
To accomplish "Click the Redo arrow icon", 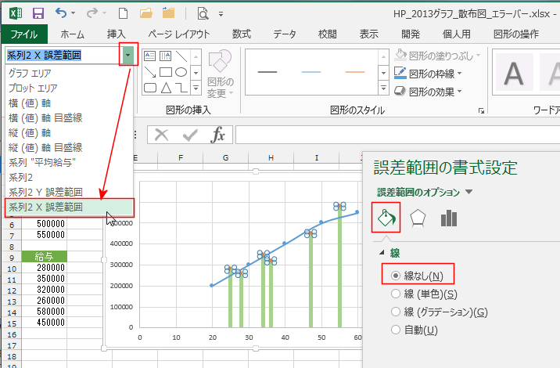I will 92,13.
